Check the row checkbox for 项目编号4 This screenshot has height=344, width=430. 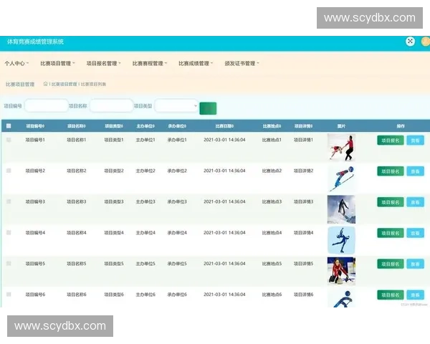9,233
